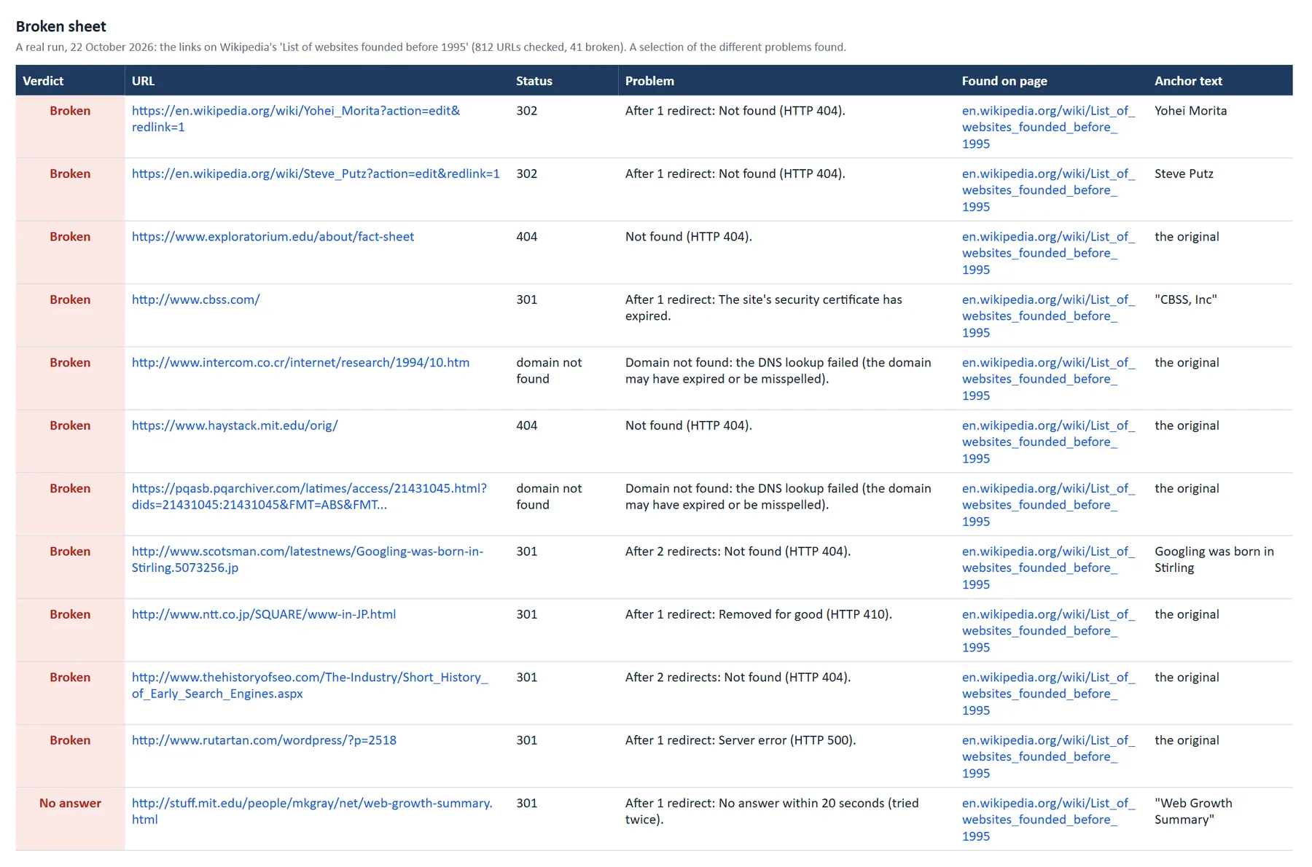Click 'domain not found' status in the intercom.co.cr row
The height and width of the screenshot is (867, 1312).
[x=549, y=371]
